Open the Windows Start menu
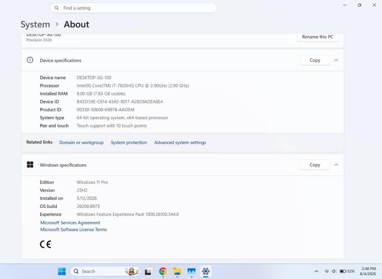The height and width of the screenshot is (279, 382). tap(62, 271)
